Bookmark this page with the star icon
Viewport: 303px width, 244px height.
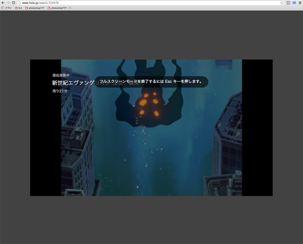tap(282, 3)
